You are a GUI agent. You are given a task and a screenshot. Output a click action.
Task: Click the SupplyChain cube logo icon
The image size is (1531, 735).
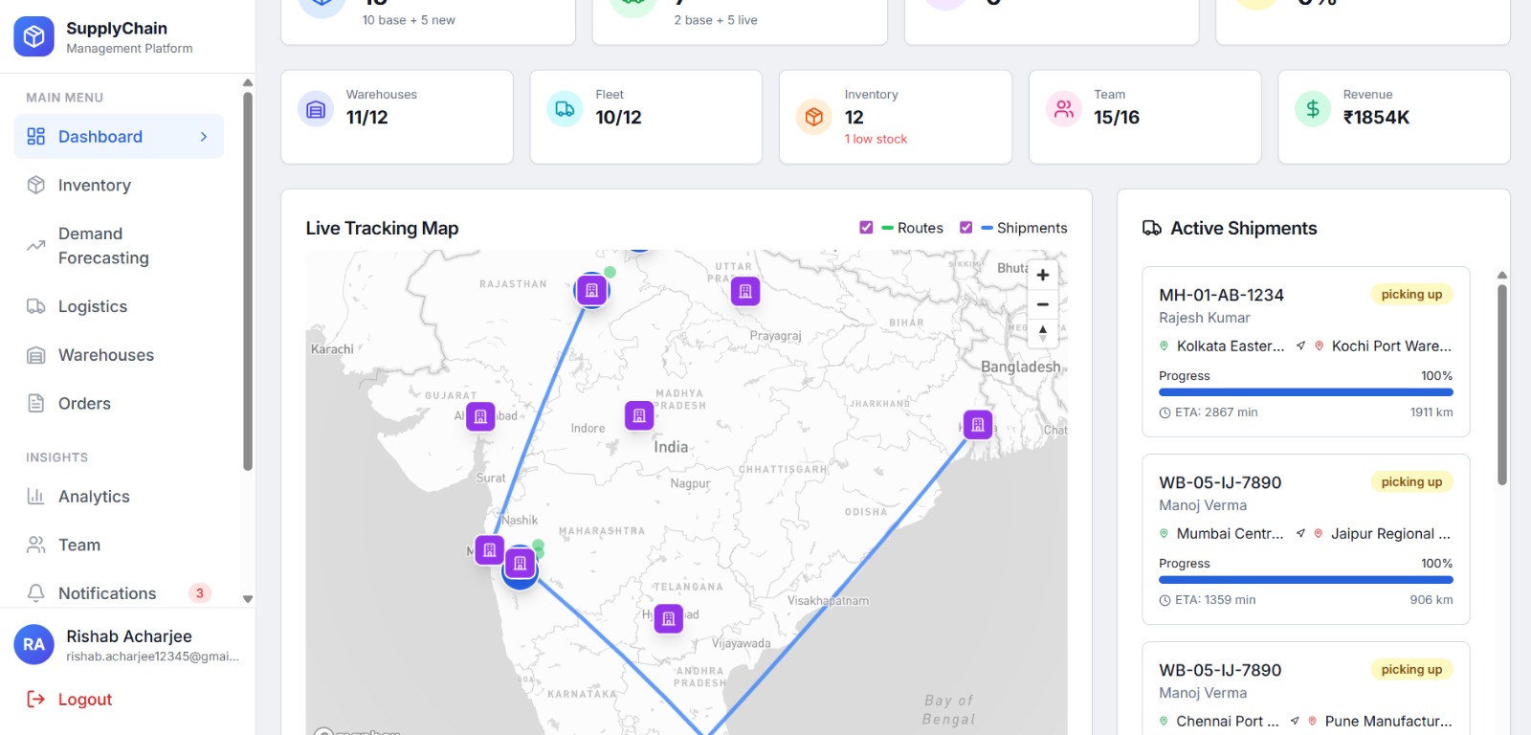tap(33, 37)
